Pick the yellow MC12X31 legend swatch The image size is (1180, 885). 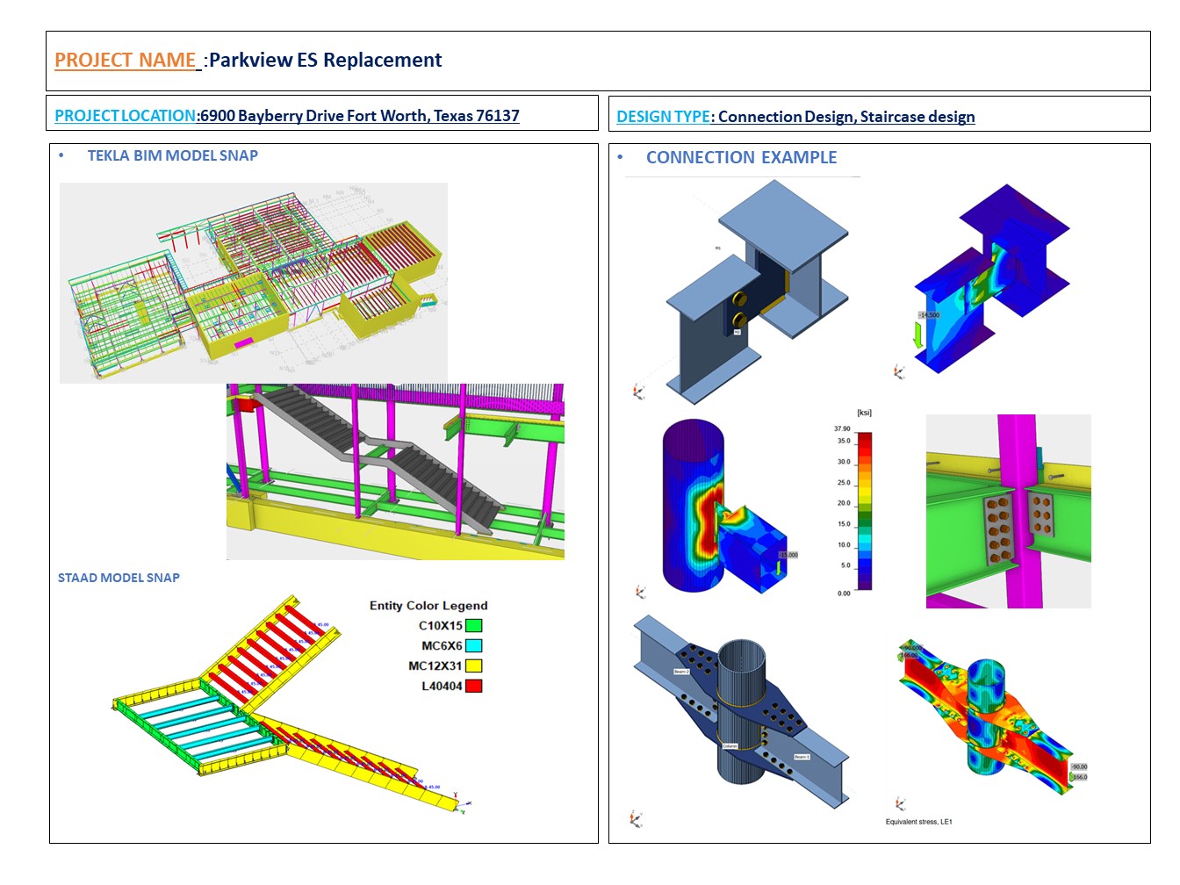tap(473, 666)
